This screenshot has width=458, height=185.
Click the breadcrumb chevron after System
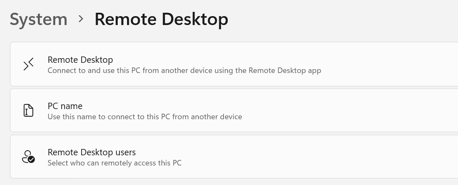(81, 19)
